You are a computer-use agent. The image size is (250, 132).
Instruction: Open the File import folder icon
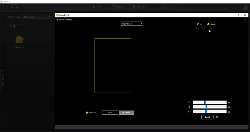[x=19, y=40]
